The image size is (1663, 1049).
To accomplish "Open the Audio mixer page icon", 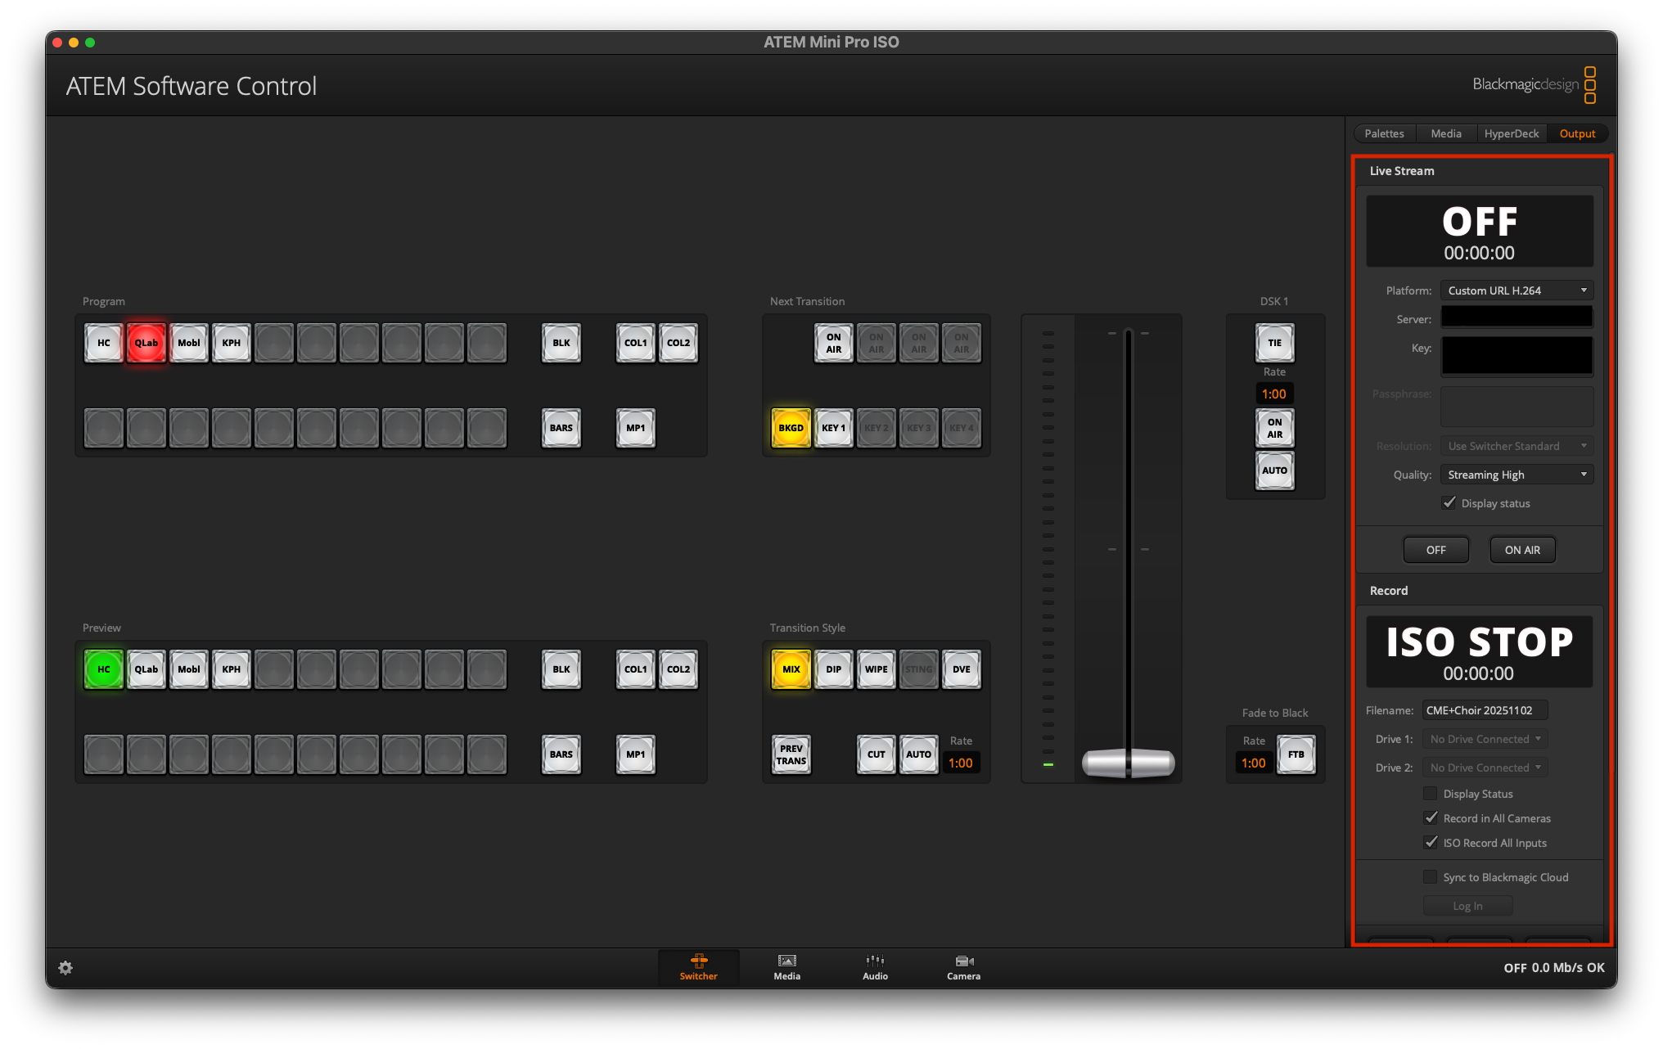I will 875,967.
